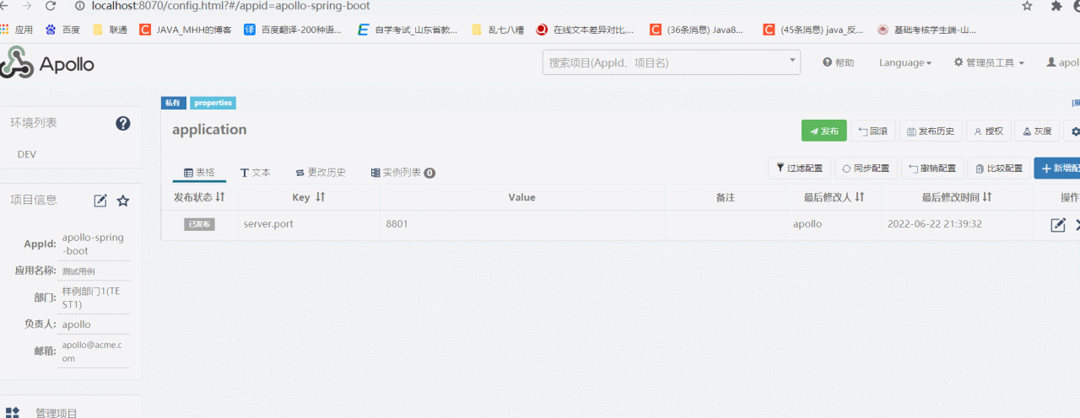
Task: Click the Apollo logo in the header
Action: pyautogui.click(x=47, y=64)
